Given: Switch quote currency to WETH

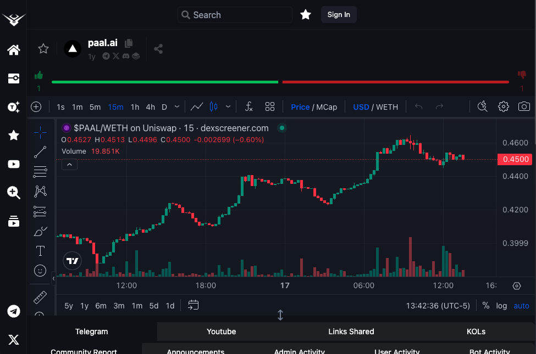Looking at the screenshot, I should coord(387,107).
